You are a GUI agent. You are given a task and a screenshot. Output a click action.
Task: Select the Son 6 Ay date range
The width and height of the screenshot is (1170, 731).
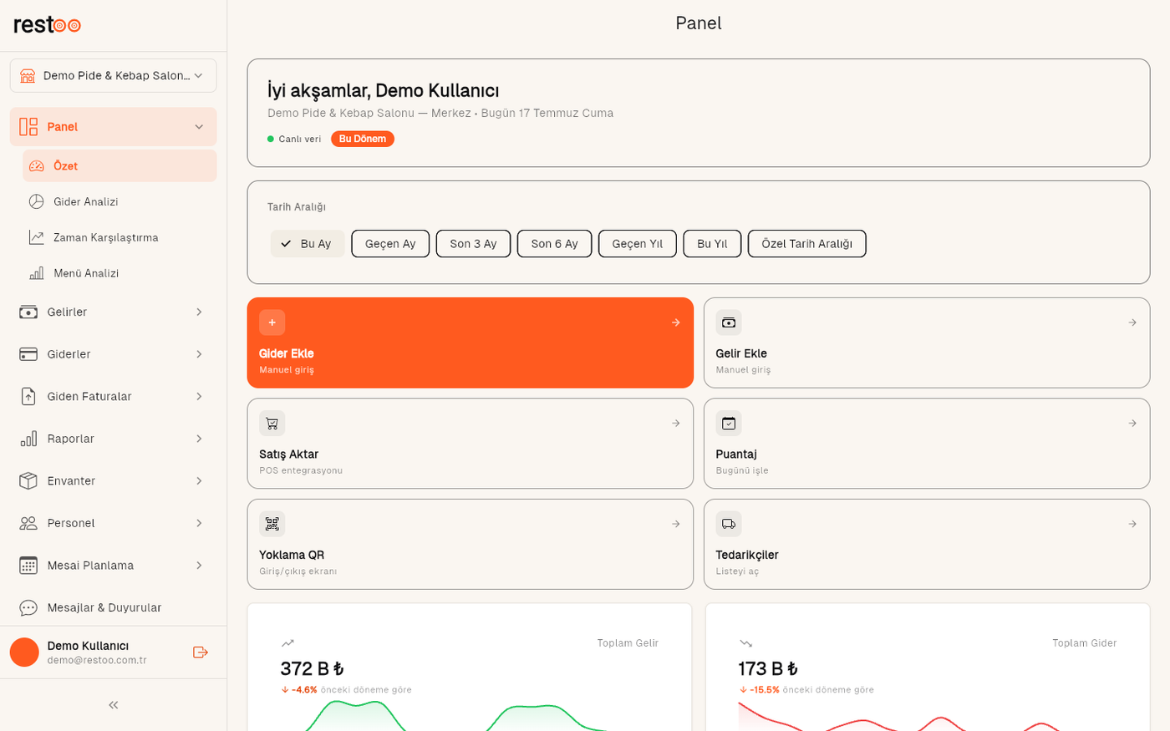(555, 244)
